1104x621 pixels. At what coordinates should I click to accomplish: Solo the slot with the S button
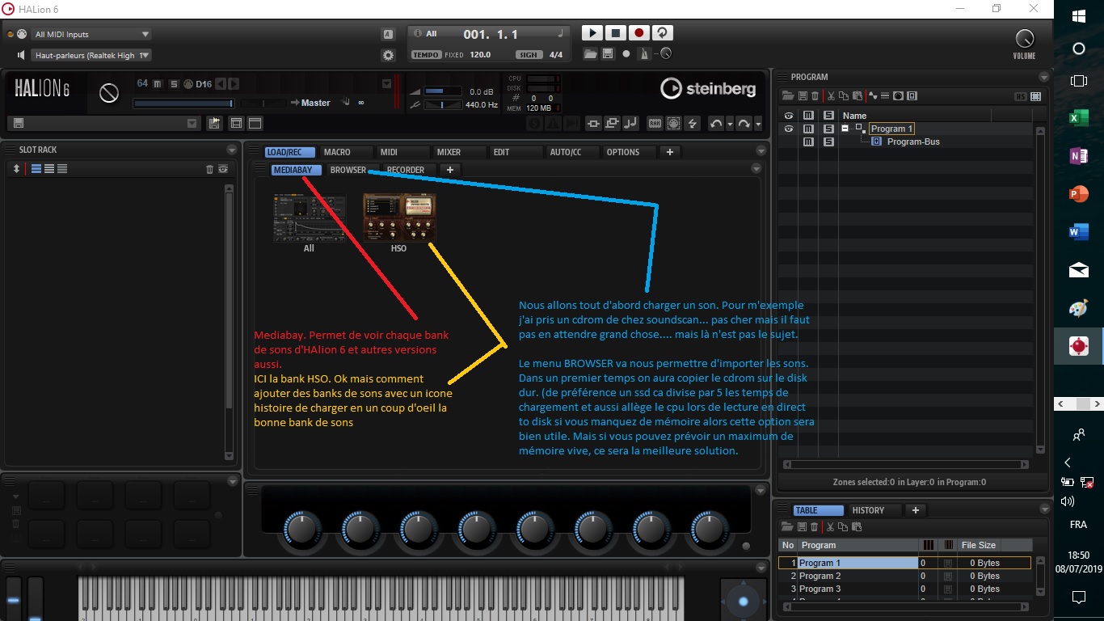point(173,84)
